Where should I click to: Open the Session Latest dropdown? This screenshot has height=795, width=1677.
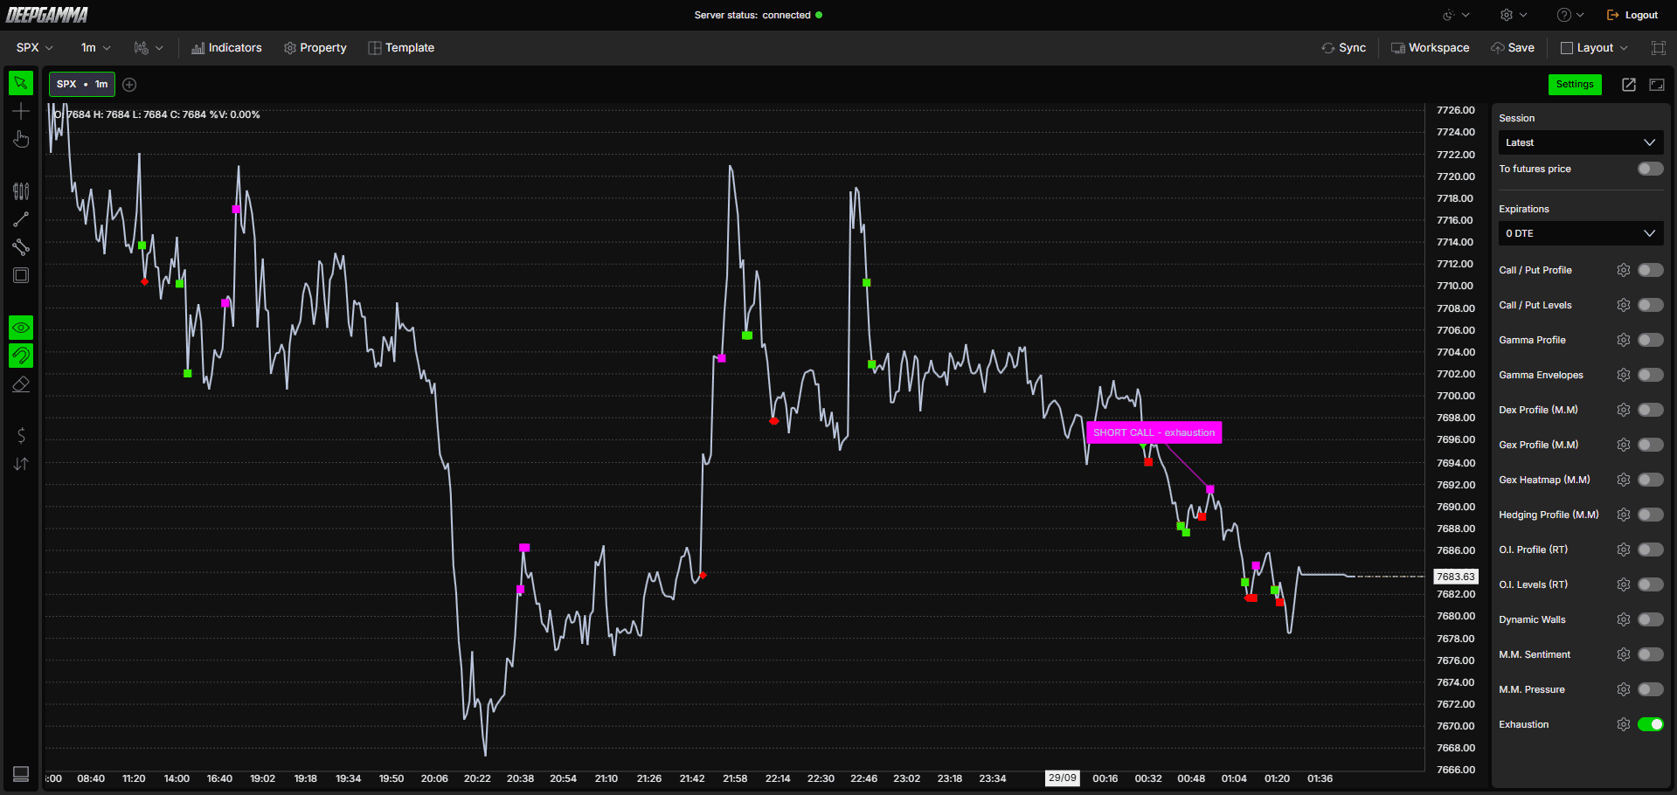click(1581, 142)
